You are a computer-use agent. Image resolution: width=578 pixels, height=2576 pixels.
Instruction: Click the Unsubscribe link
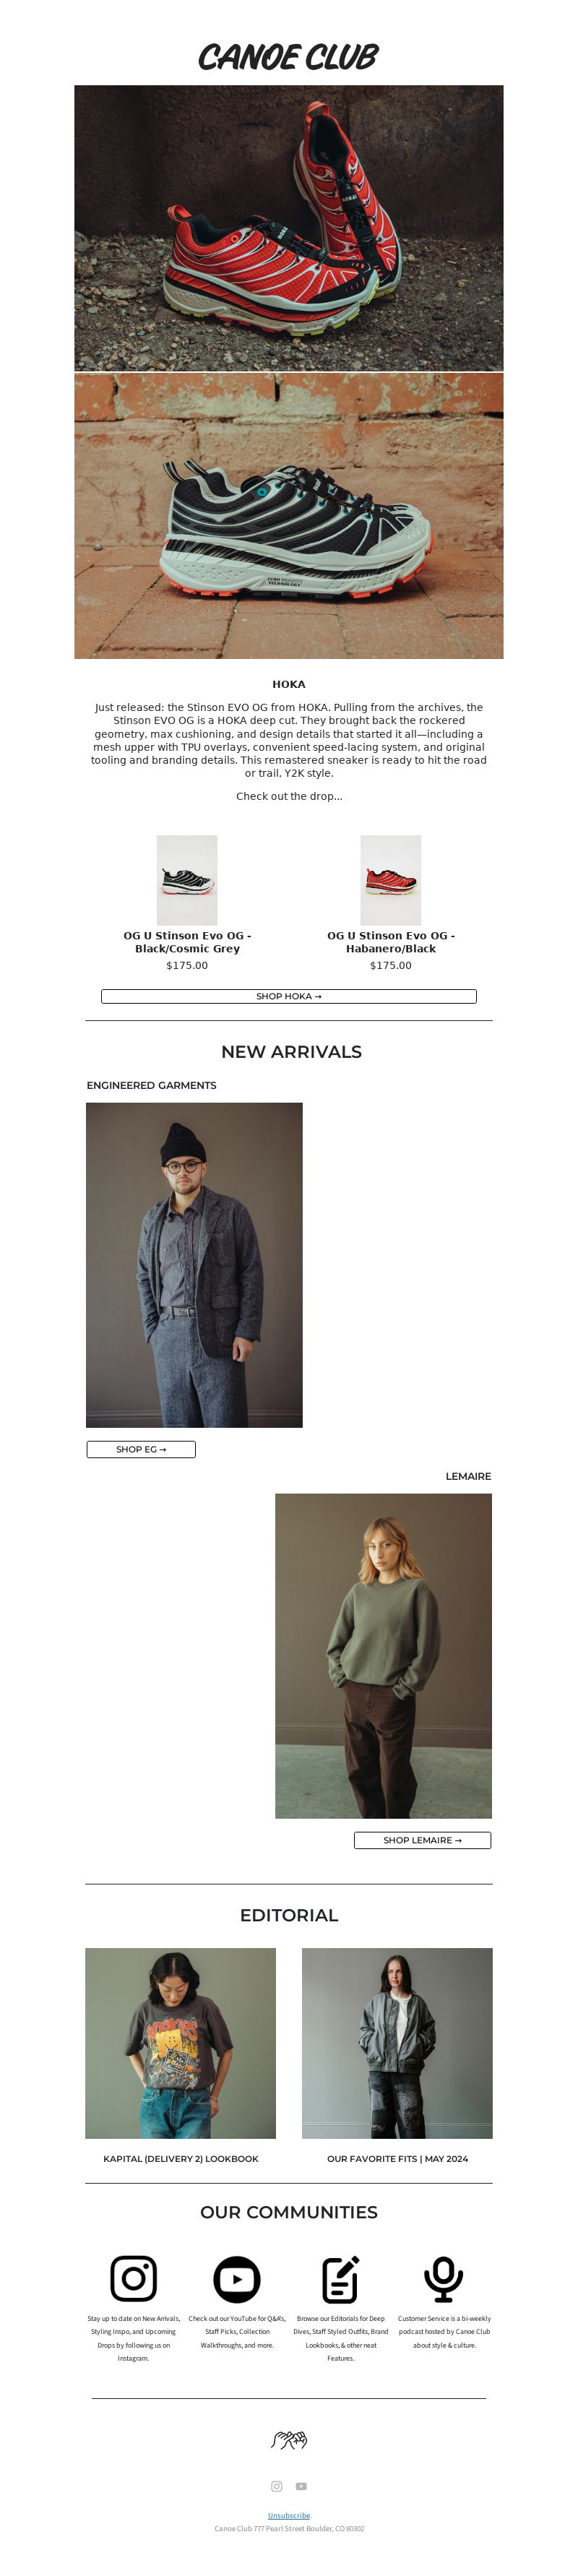point(289,2515)
